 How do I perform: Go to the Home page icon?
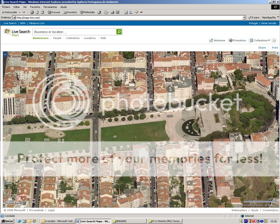click(42, 12)
